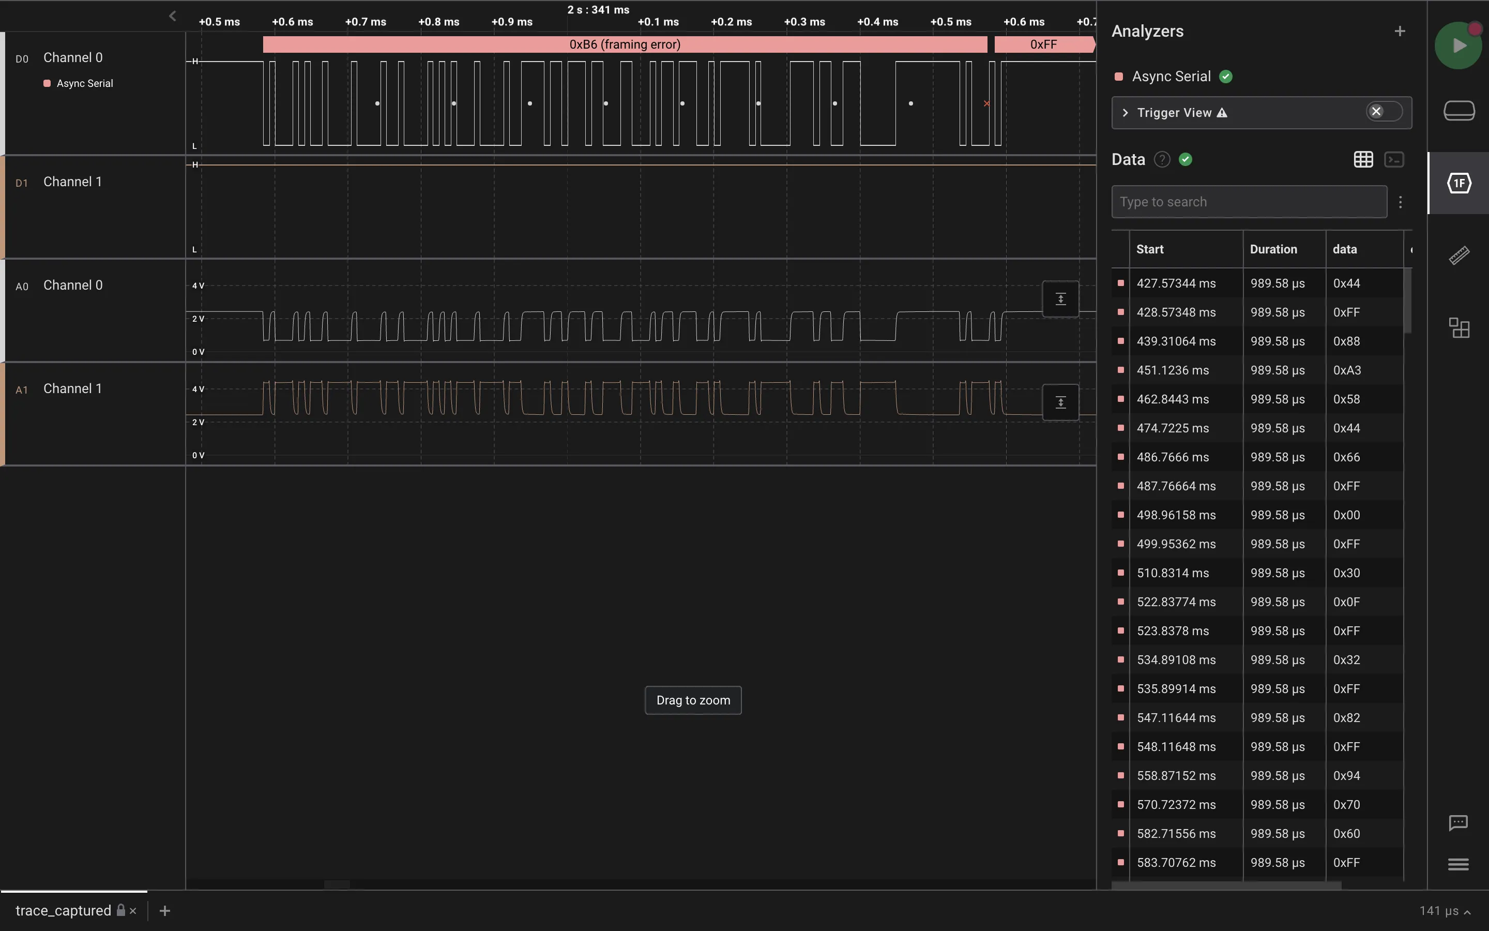Image resolution: width=1489 pixels, height=931 pixels.
Task: Click the analog Channel 1 vertical fit button
Action: click(x=1061, y=403)
